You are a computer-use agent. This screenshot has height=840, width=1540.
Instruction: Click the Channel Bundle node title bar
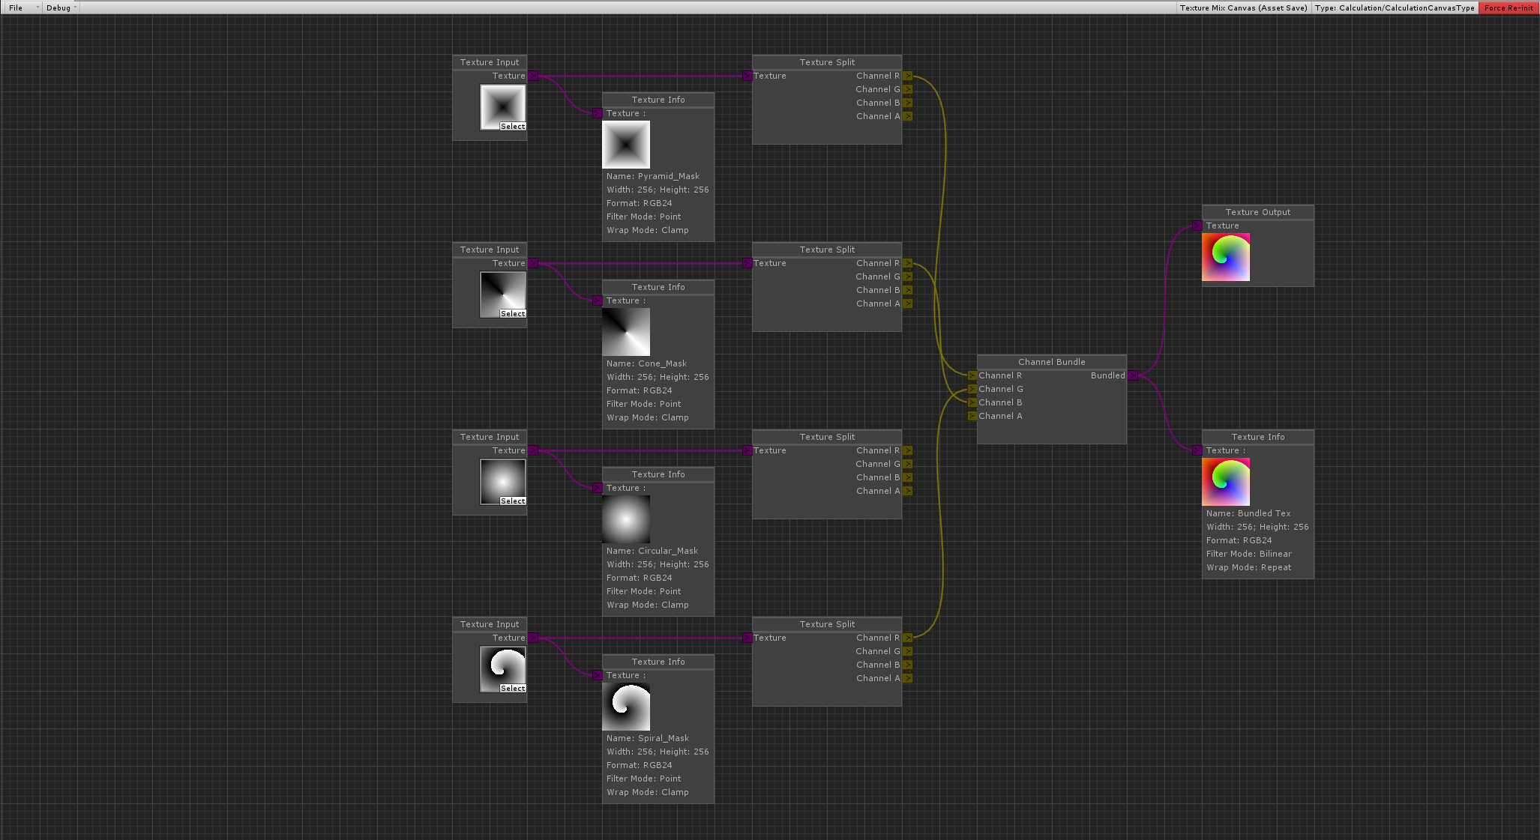1051,362
